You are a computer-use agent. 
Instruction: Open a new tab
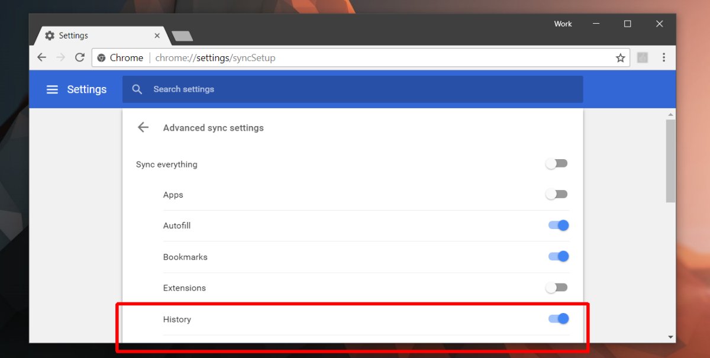[182, 36]
